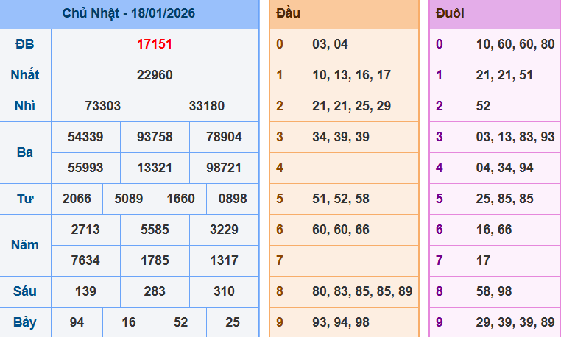Click the Đuôi column header
Image resolution: width=561 pixels, height=337 pixels.
coord(450,13)
